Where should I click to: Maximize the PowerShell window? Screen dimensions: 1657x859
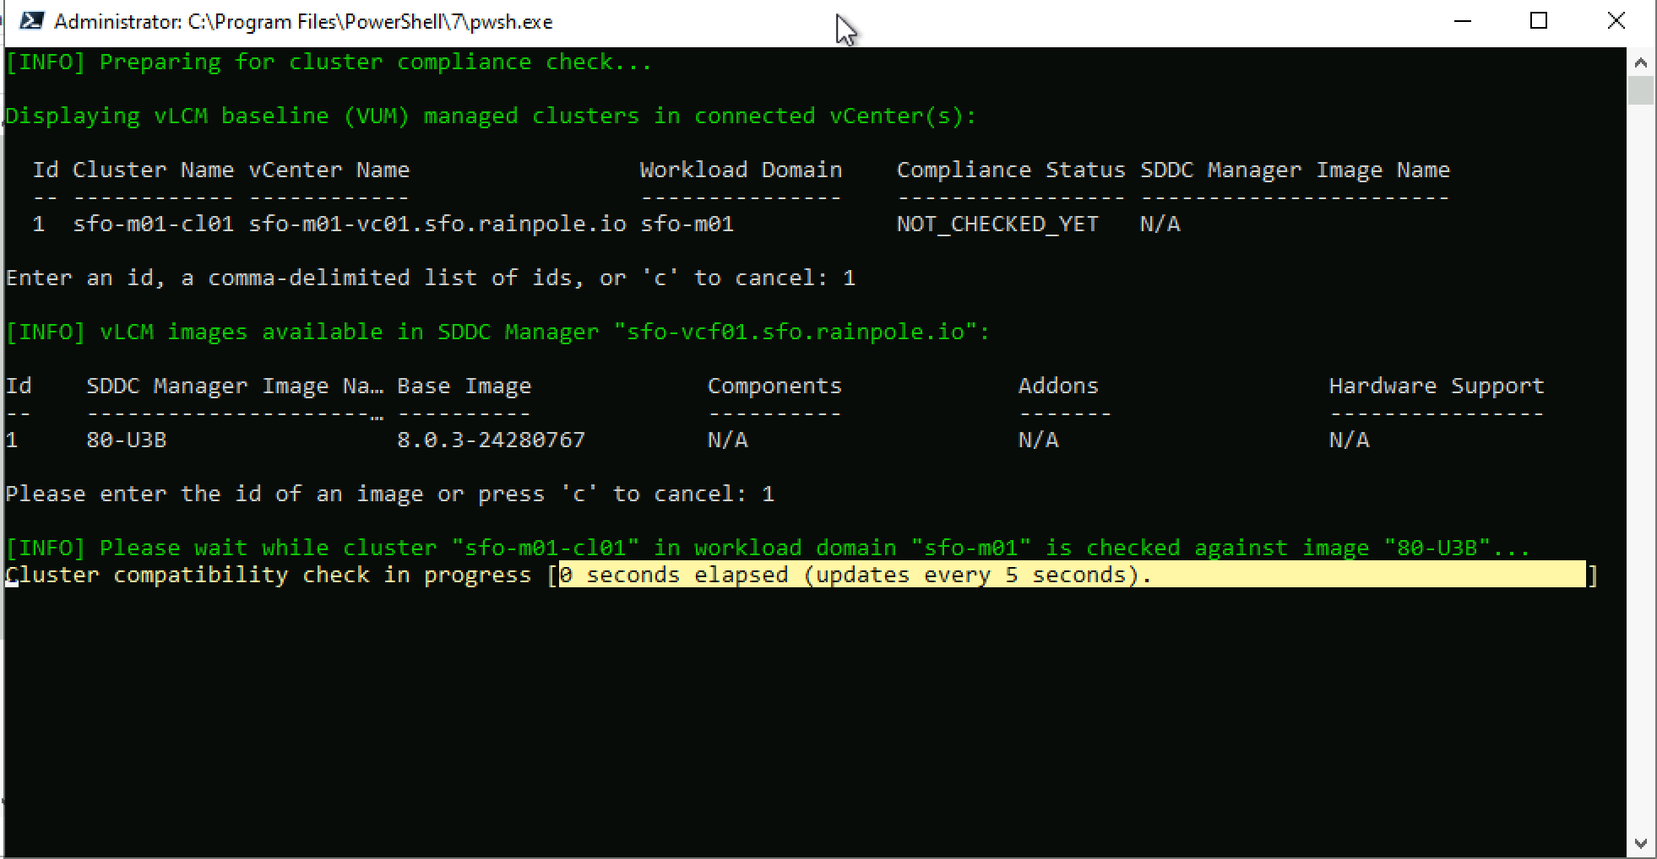(1539, 21)
